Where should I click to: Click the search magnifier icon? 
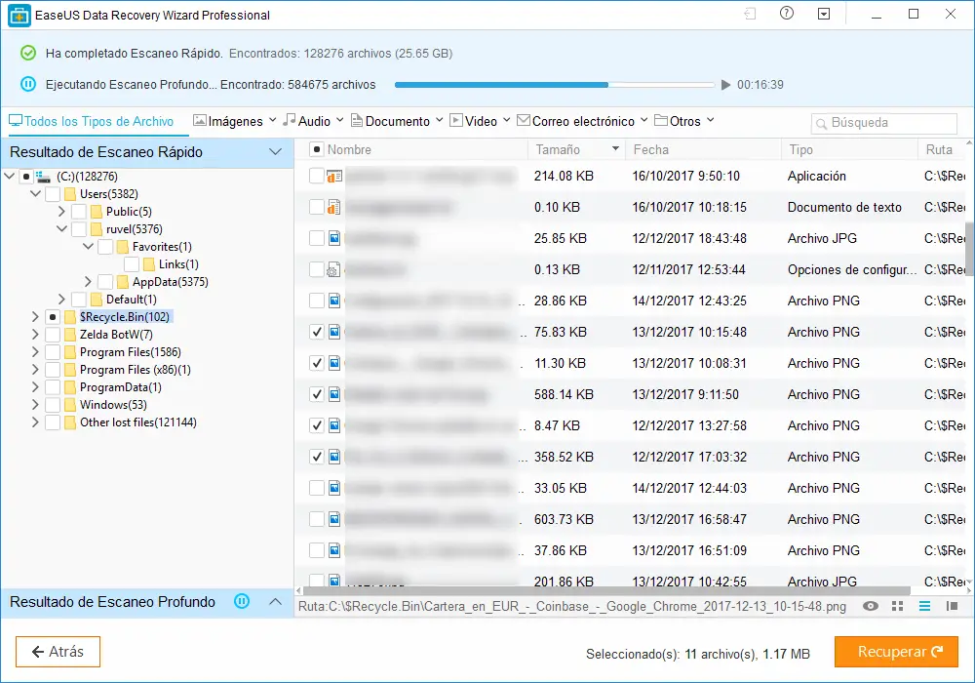[x=821, y=123]
